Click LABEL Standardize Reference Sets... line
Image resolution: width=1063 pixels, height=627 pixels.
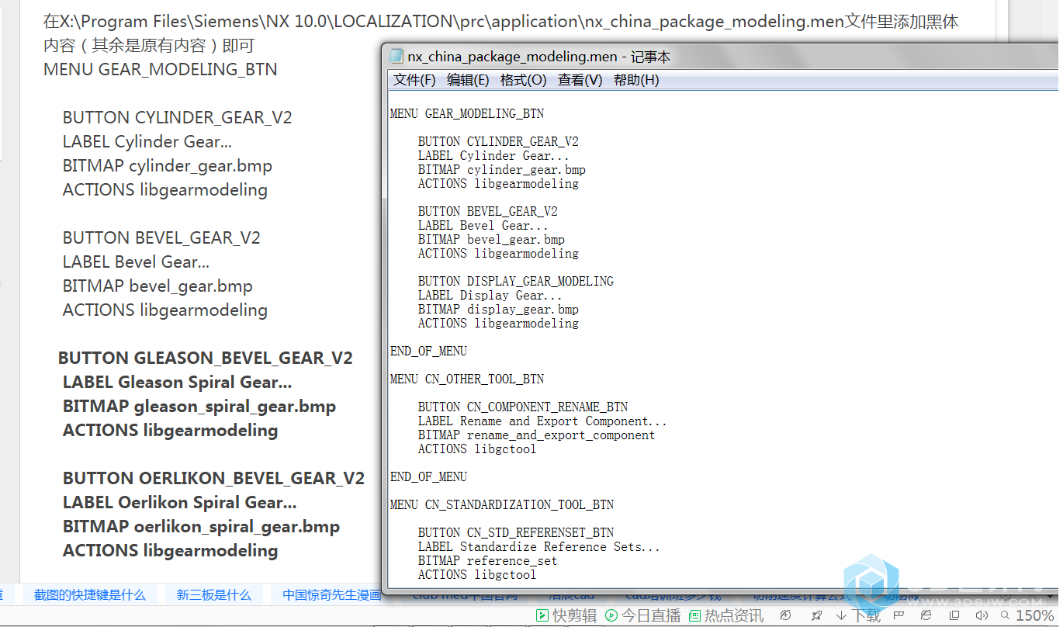pyautogui.click(x=539, y=546)
